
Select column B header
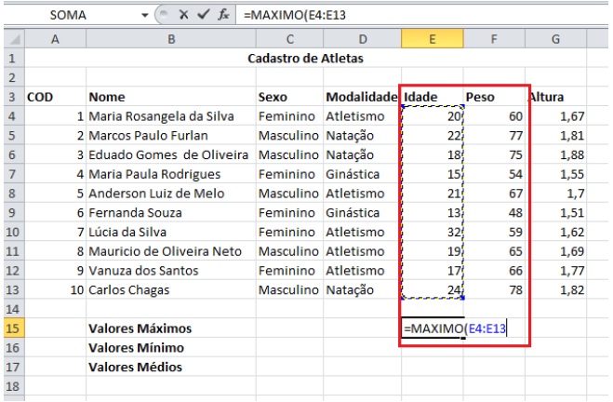(x=169, y=37)
